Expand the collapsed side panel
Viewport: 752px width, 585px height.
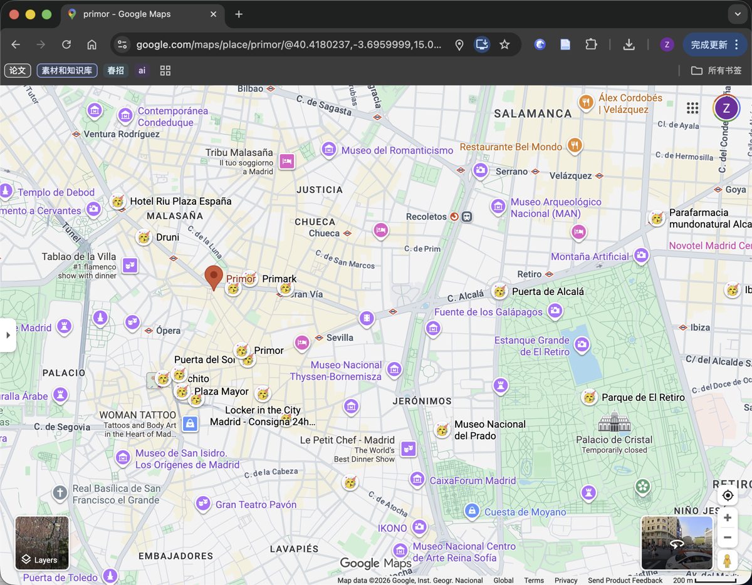tap(8, 335)
